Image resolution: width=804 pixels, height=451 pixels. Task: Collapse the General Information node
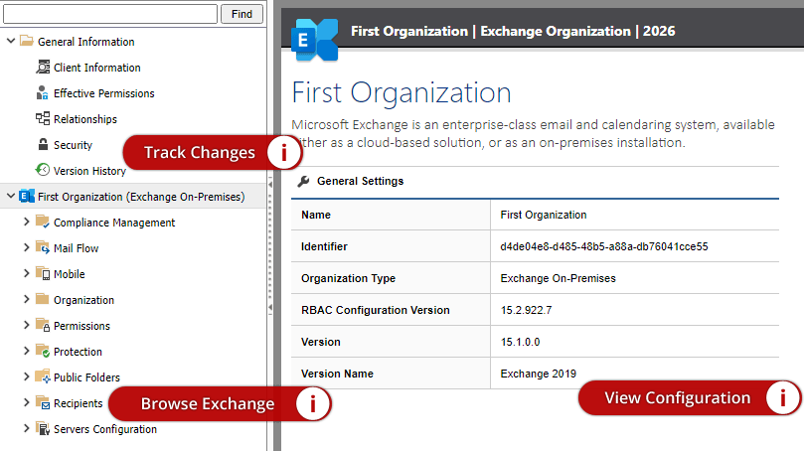coord(10,41)
